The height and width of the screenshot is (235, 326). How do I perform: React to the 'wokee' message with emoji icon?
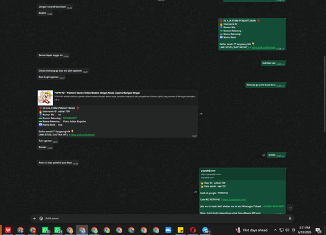[263, 155]
